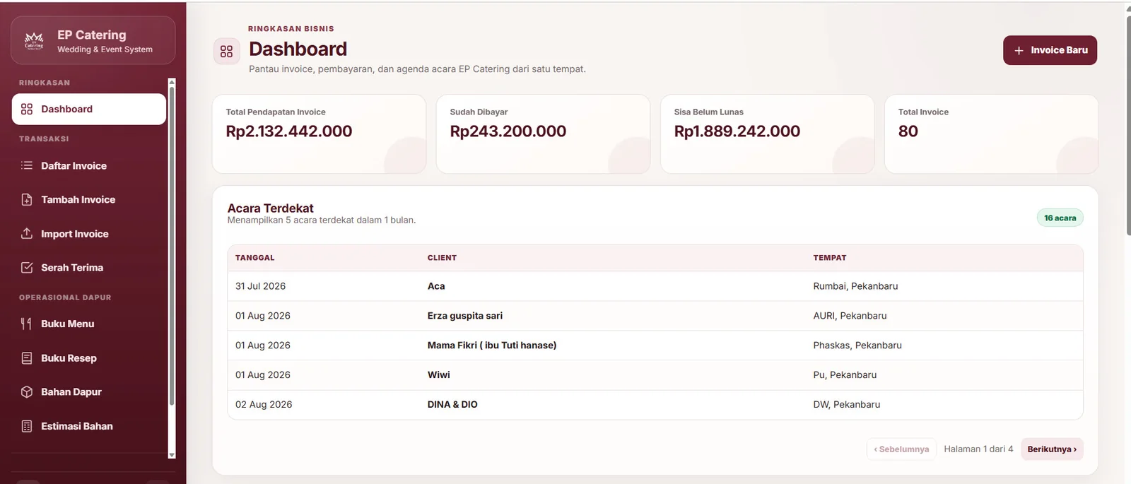Click the Serah Terima checkmark icon
This screenshot has height=484, width=1131.
click(27, 267)
